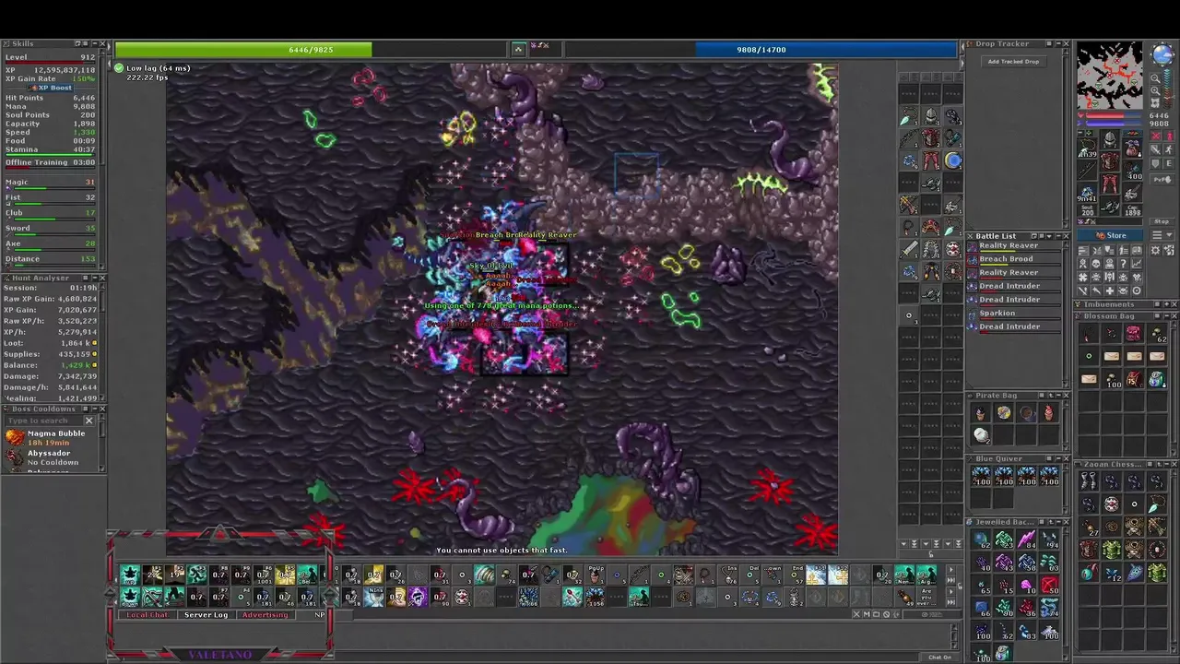Toggle balanced fight mode button
1180x664 pixels.
coord(1155,149)
